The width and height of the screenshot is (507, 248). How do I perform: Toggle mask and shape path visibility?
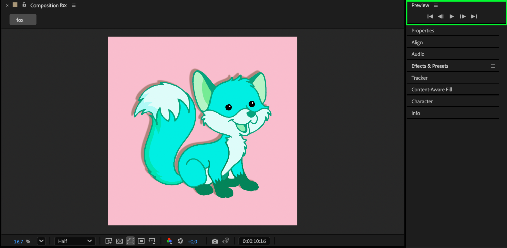[130, 241]
